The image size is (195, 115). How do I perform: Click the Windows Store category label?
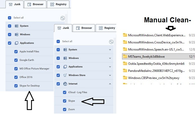pyautogui.click(x=77, y=75)
